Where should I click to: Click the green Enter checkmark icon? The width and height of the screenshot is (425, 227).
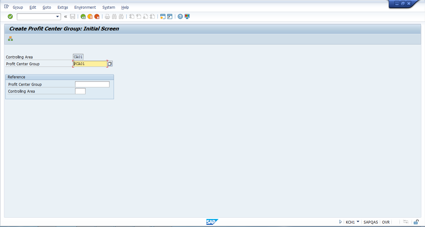10,16
